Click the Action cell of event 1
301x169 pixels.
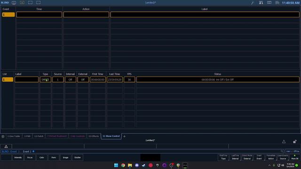86,15
